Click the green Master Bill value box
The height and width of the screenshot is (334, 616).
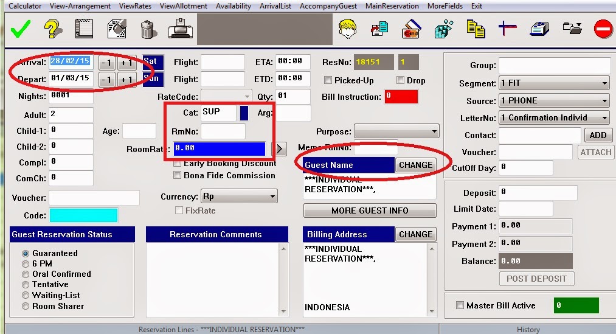point(576,305)
